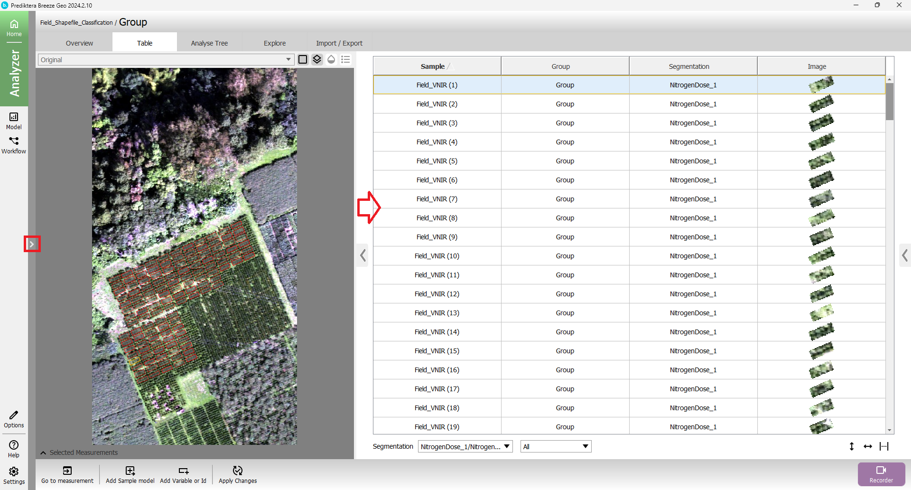Select the Field_VNIR (7) row thumbnail
The width and height of the screenshot is (911, 490).
pyautogui.click(x=821, y=199)
